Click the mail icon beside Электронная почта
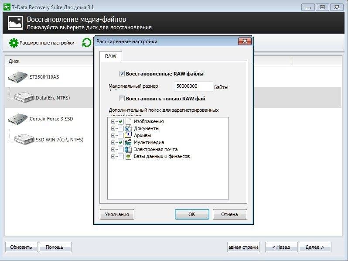Screen dimensions: 348x261 (x=128, y=149)
